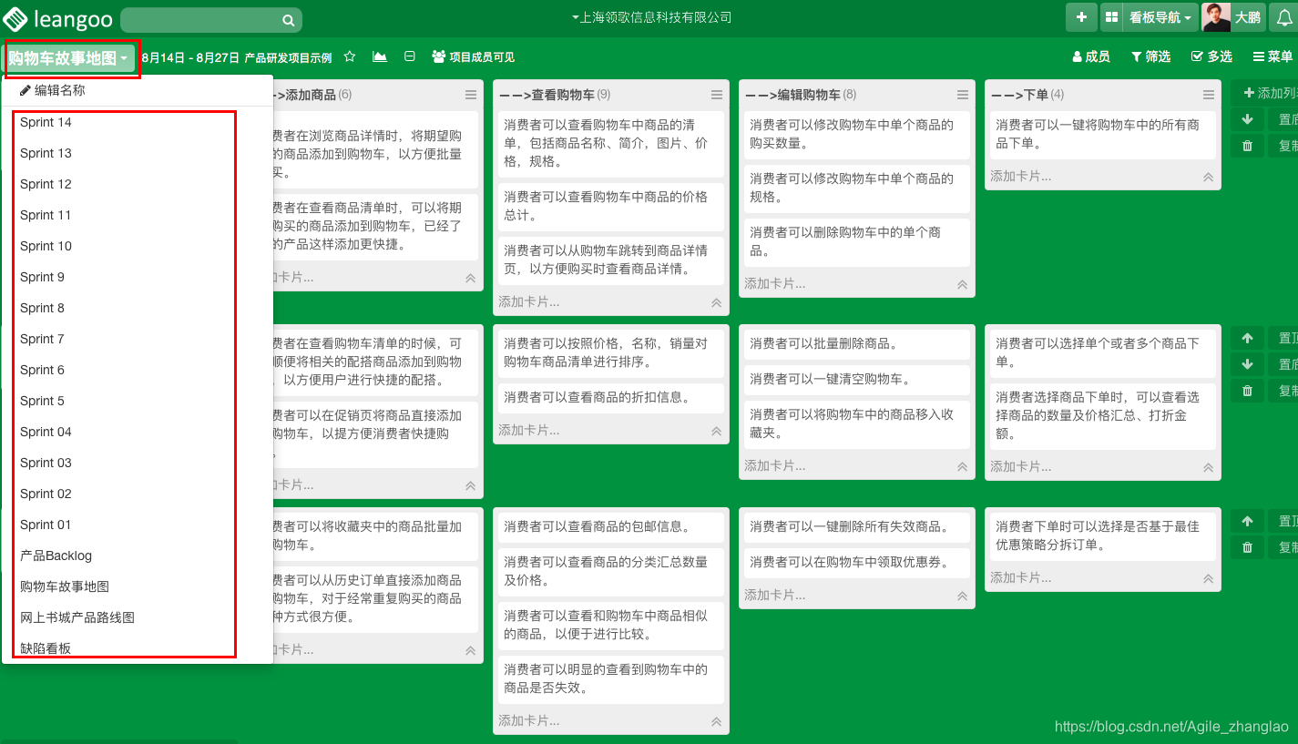The image size is (1298, 744).
Task: Open the 菜单 menu
Action: (1272, 56)
